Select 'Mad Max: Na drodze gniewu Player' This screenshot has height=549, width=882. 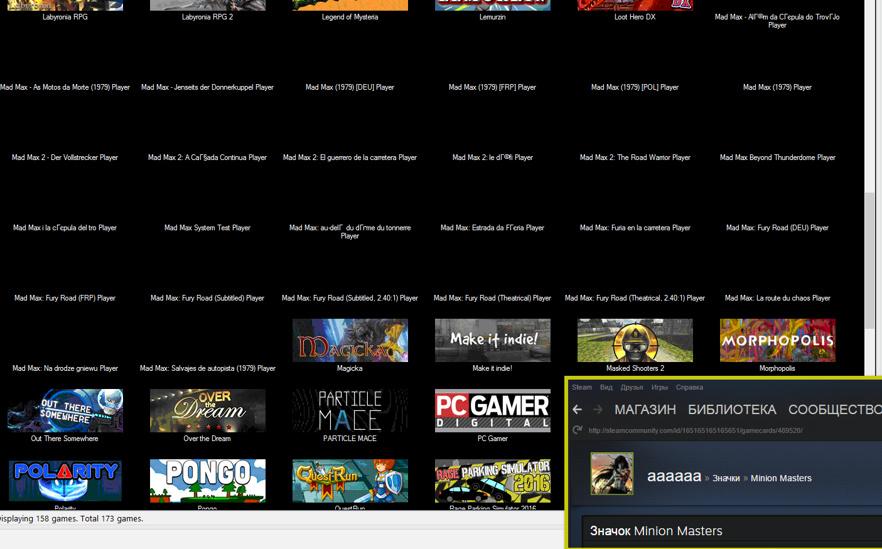click(65, 368)
